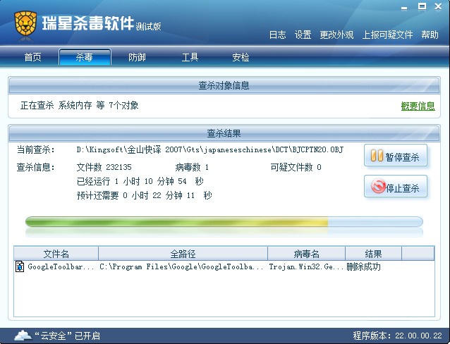Open the 帮助 menu
Viewport: 450px width, 344px height.
click(x=430, y=35)
